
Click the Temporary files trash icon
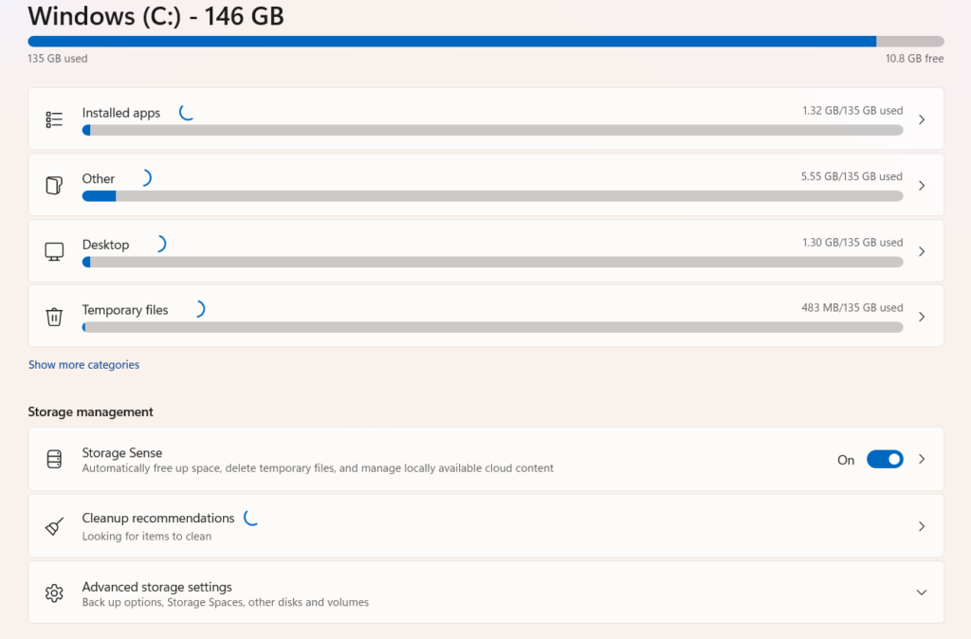coord(54,317)
